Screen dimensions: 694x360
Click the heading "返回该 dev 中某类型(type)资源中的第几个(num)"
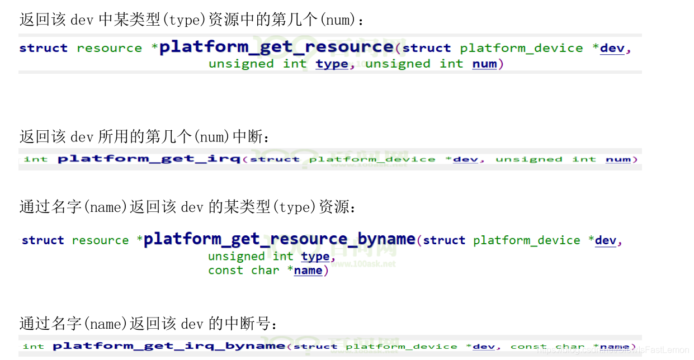click(x=192, y=20)
